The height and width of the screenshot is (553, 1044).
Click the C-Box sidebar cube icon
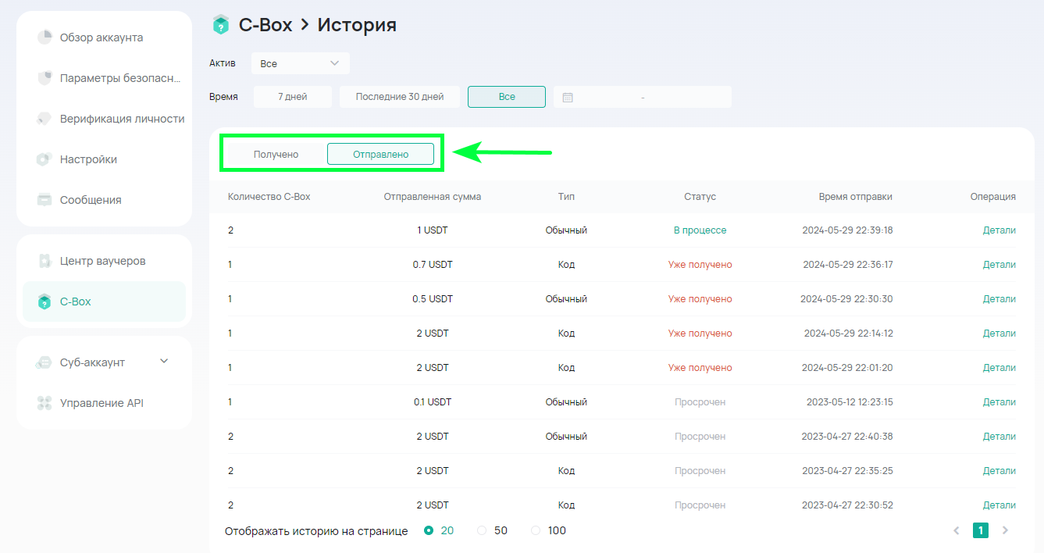pos(45,301)
